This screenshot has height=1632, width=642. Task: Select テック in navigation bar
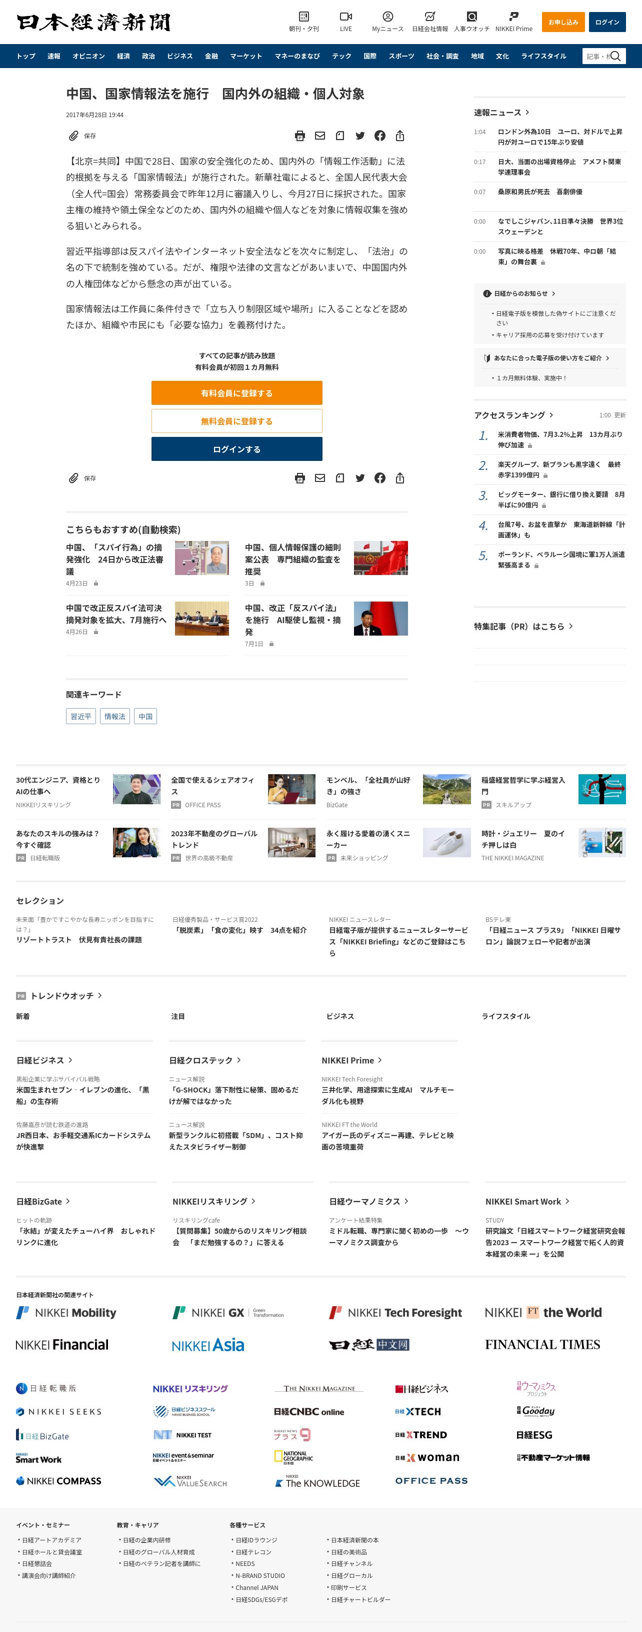(342, 57)
